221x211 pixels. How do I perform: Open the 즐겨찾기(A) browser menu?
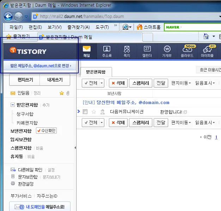coord(78,27)
